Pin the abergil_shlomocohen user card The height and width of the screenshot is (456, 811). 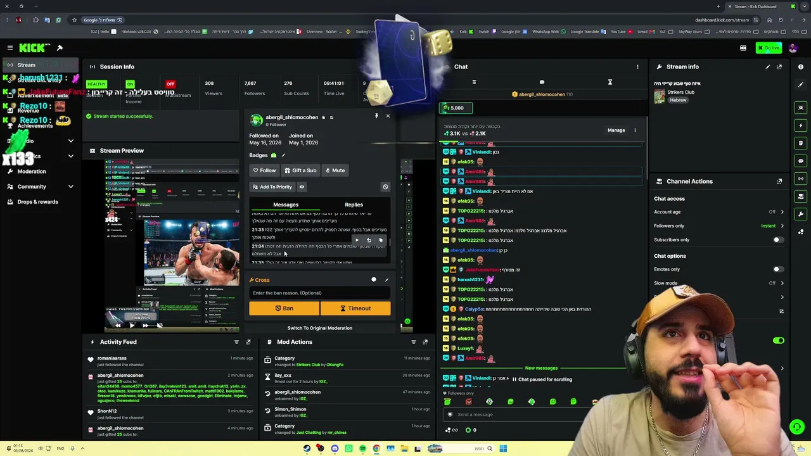[376, 116]
